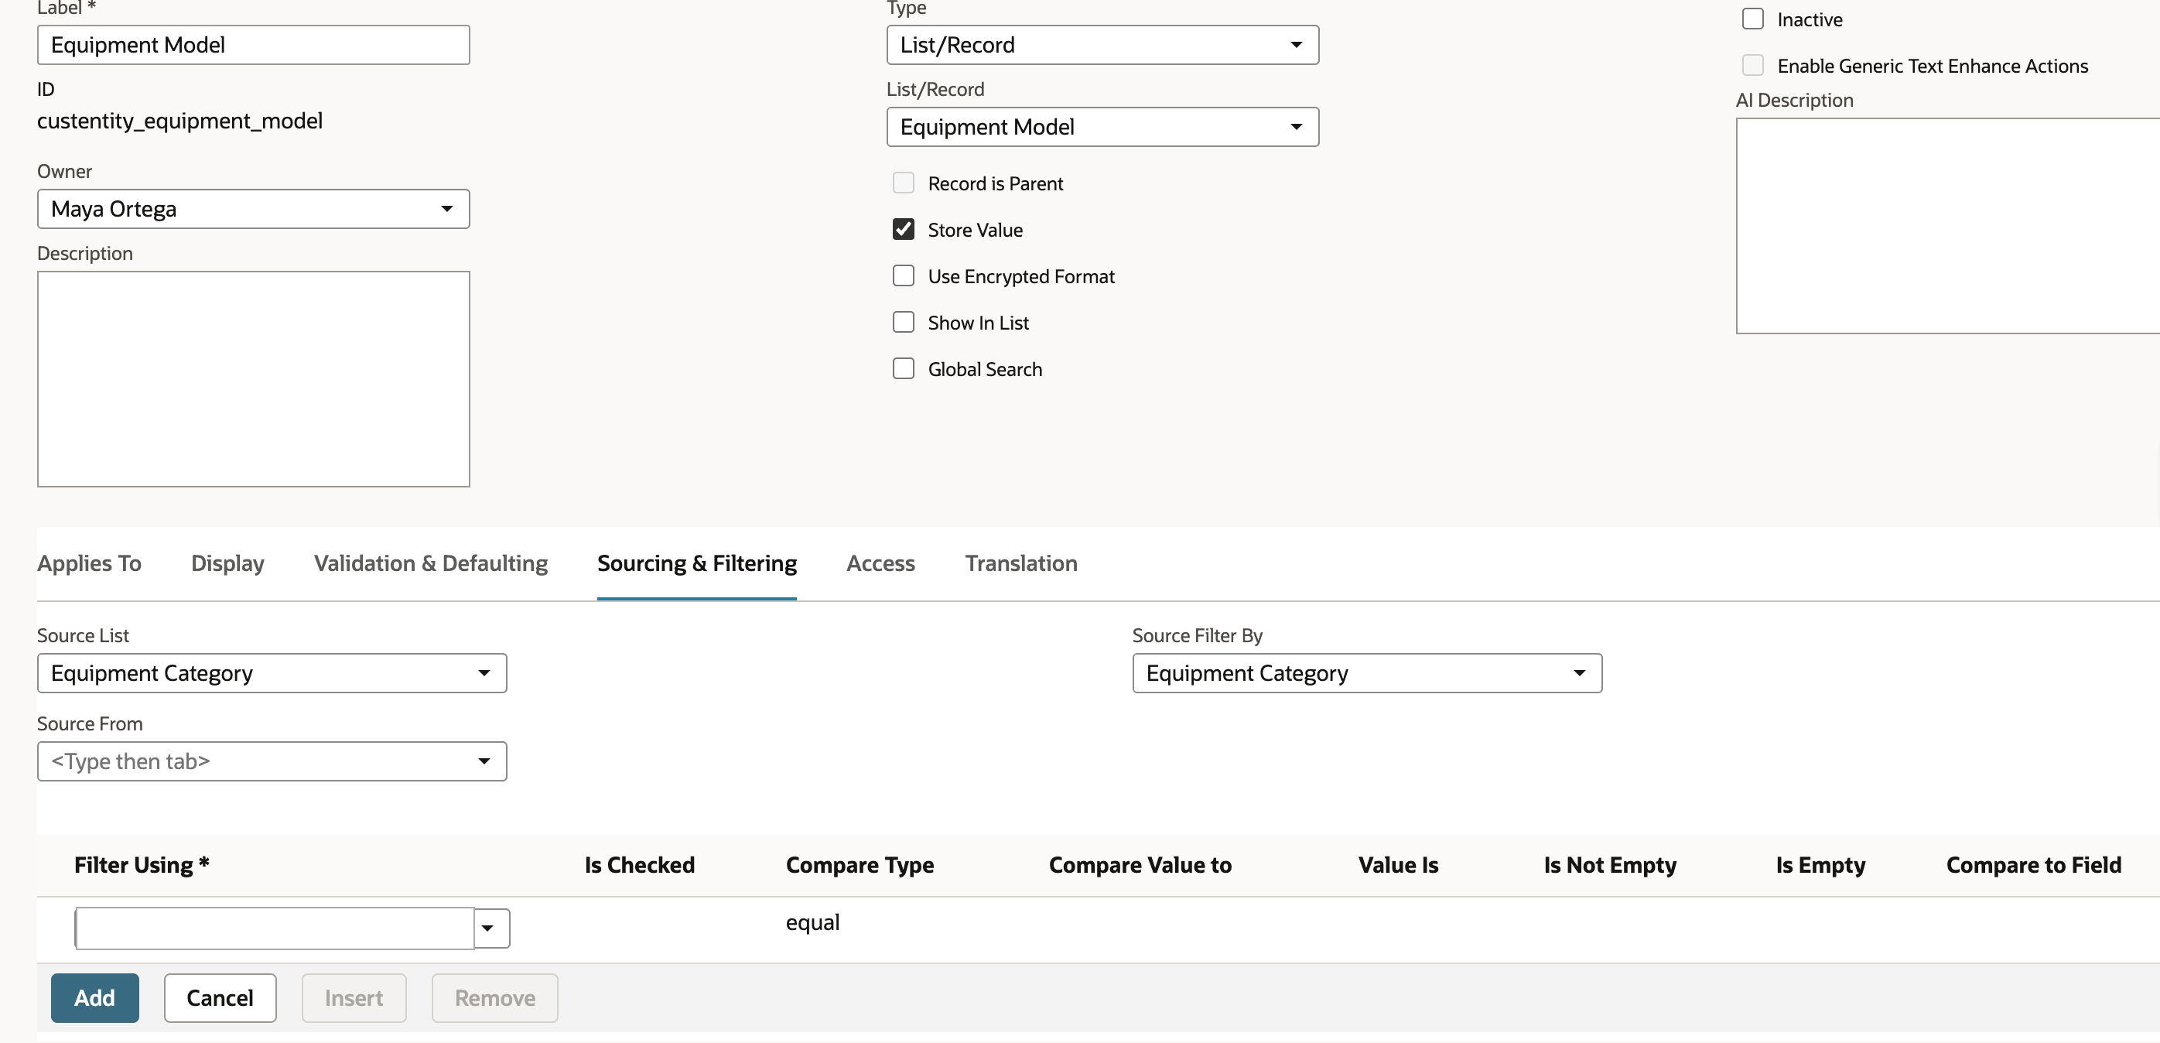Switch to the Display tab
This screenshot has width=2160, height=1043.
(x=227, y=563)
